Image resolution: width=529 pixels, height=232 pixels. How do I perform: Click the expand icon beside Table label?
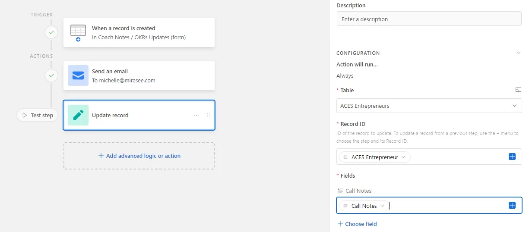(x=518, y=90)
